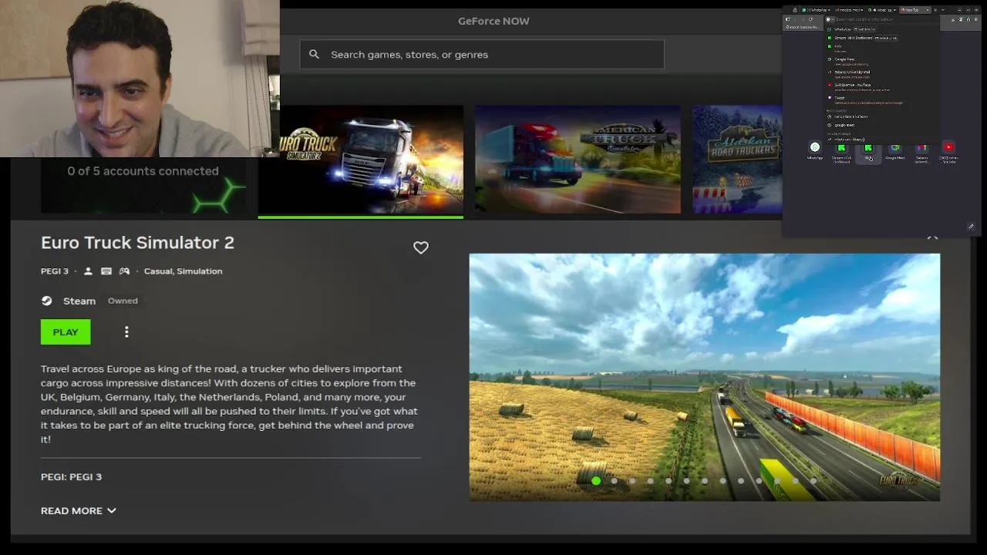Click the Euro Truck Simulator 2 heading

point(137,243)
